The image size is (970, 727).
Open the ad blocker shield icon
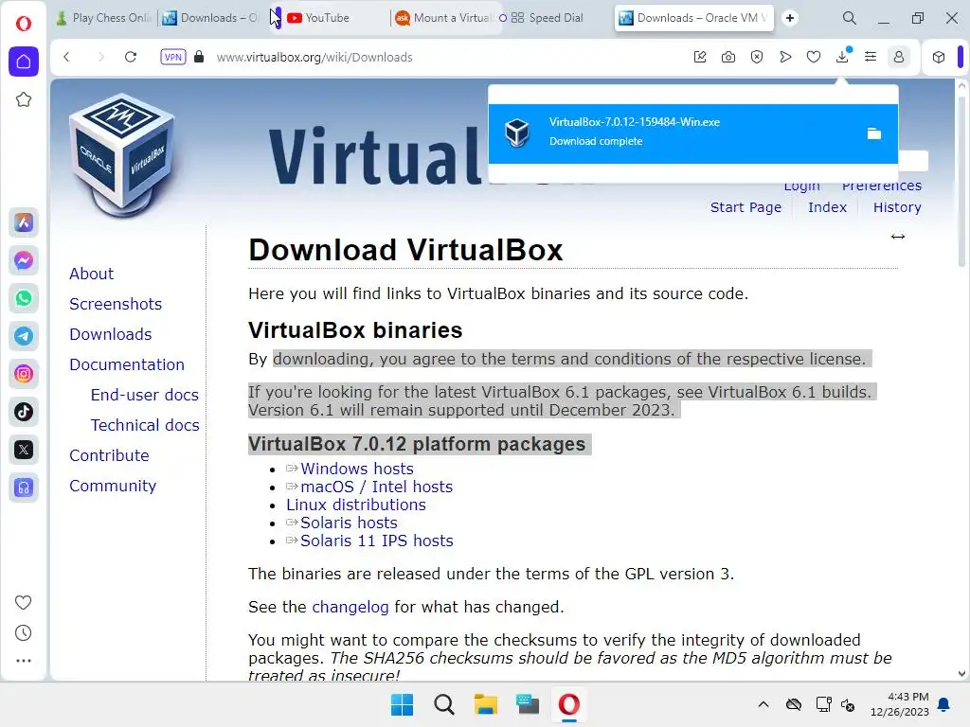pyautogui.click(x=757, y=57)
